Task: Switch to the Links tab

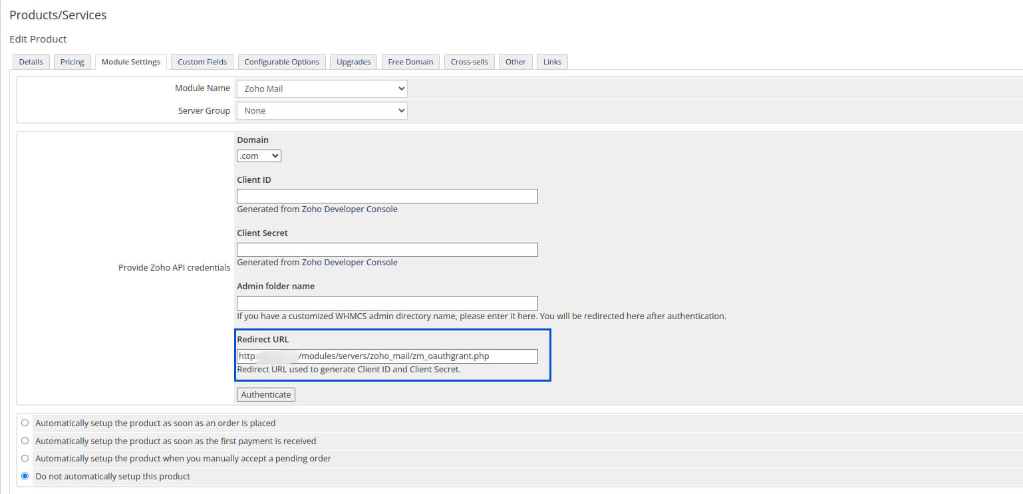Action: (x=552, y=61)
